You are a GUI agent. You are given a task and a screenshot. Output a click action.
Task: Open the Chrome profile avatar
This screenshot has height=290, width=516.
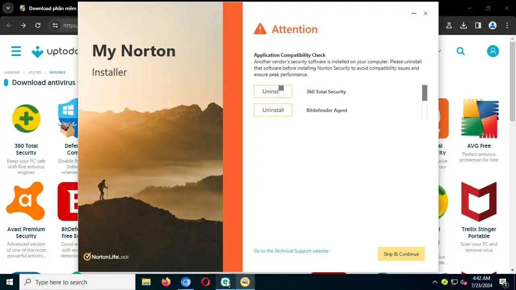493,25
